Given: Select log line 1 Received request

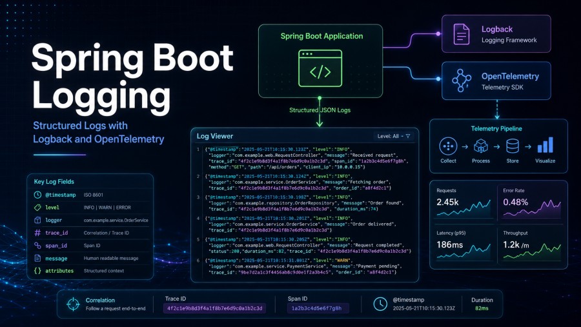Looking at the screenshot, I should (x=306, y=158).
